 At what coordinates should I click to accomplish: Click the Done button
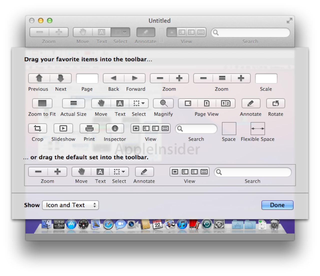pyautogui.click(x=277, y=205)
